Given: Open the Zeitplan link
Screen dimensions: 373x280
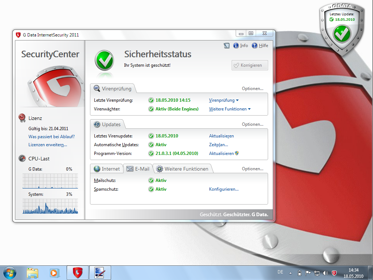Looking at the screenshot, I should click(x=219, y=145).
